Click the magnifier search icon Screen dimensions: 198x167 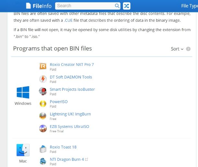pos(117,6)
